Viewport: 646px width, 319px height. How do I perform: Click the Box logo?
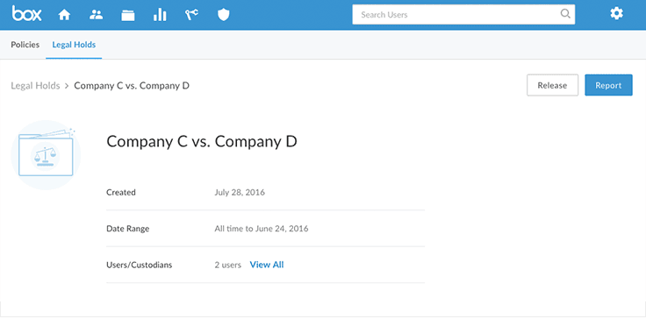coord(27,14)
